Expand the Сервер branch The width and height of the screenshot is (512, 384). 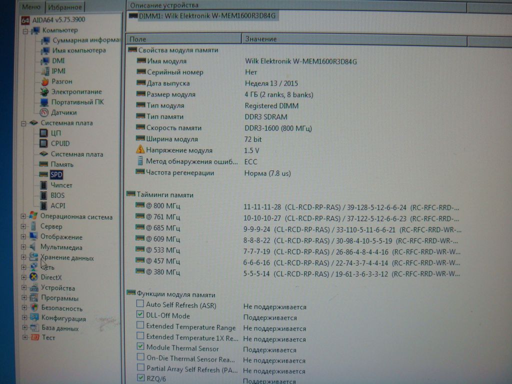click(x=23, y=226)
